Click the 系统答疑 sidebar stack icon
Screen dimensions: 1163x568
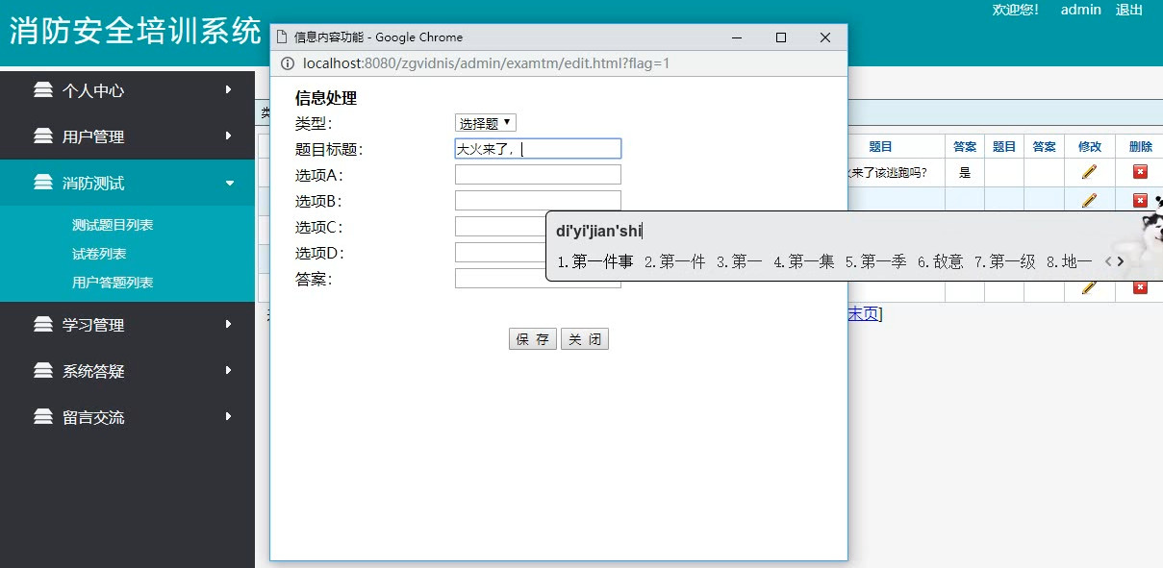[43, 371]
